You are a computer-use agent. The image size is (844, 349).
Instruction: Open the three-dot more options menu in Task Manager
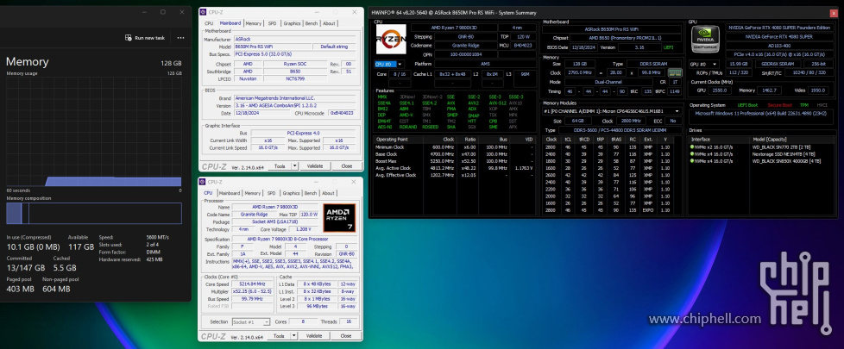click(181, 38)
